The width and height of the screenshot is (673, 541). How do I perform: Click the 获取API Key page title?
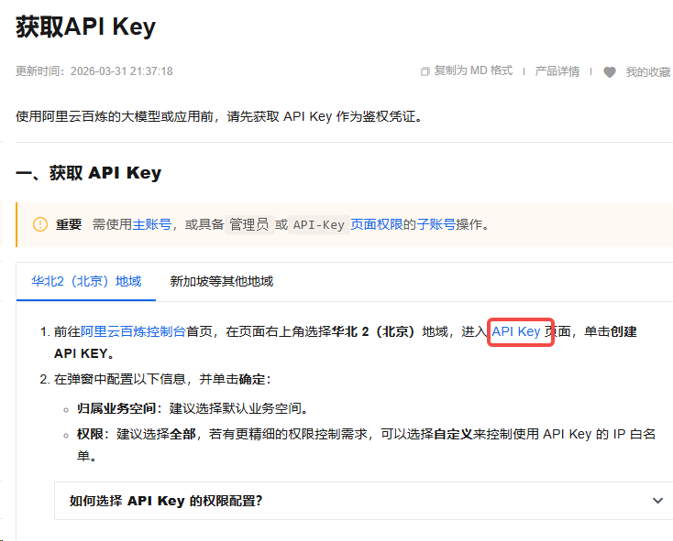[86, 27]
